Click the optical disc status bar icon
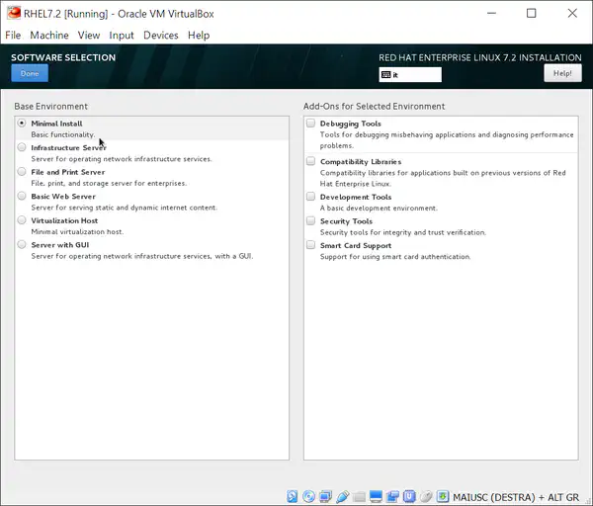 (309, 496)
